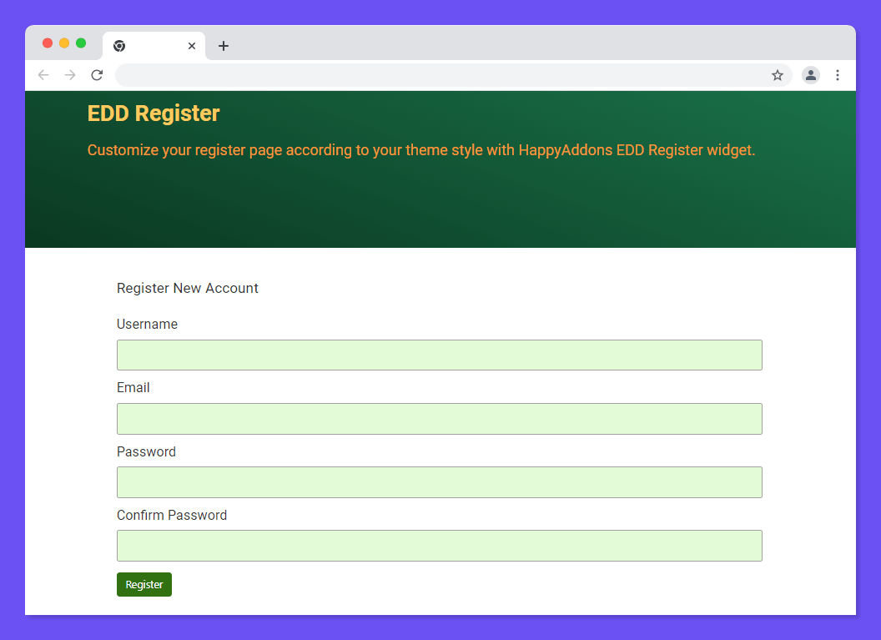This screenshot has height=640, width=881.
Task: Click the browser reload icon
Action: [x=97, y=75]
